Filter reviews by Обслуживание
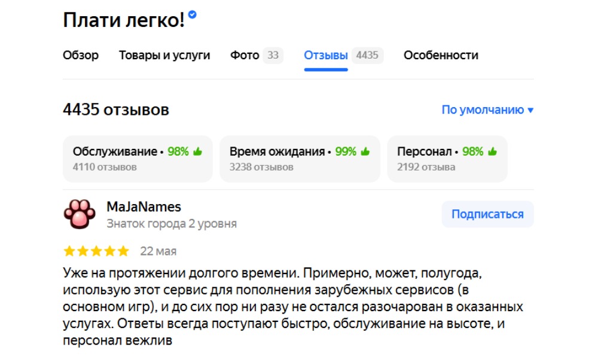The height and width of the screenshot is (359, 598). tap(138, 159)
